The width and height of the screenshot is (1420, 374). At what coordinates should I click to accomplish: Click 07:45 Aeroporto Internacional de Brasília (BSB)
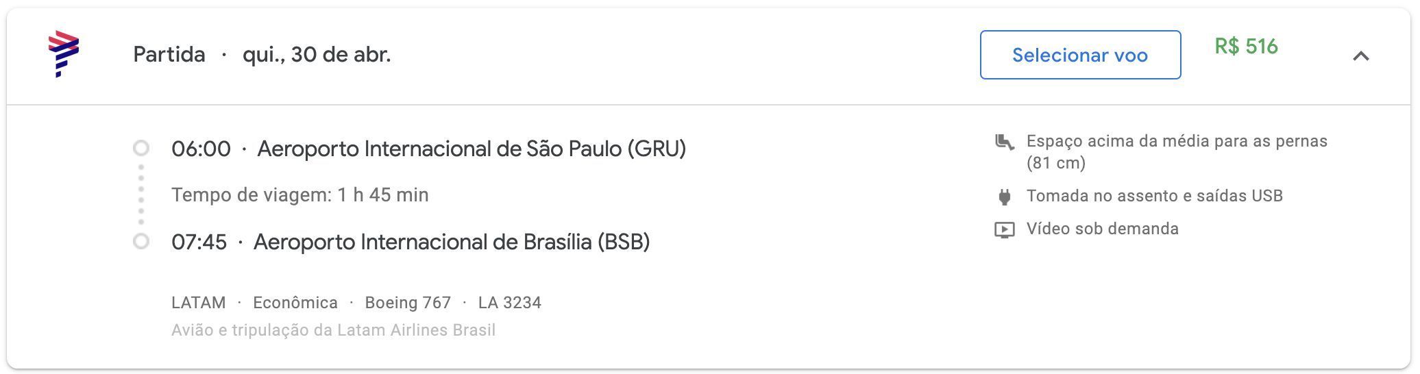[411, 242]
